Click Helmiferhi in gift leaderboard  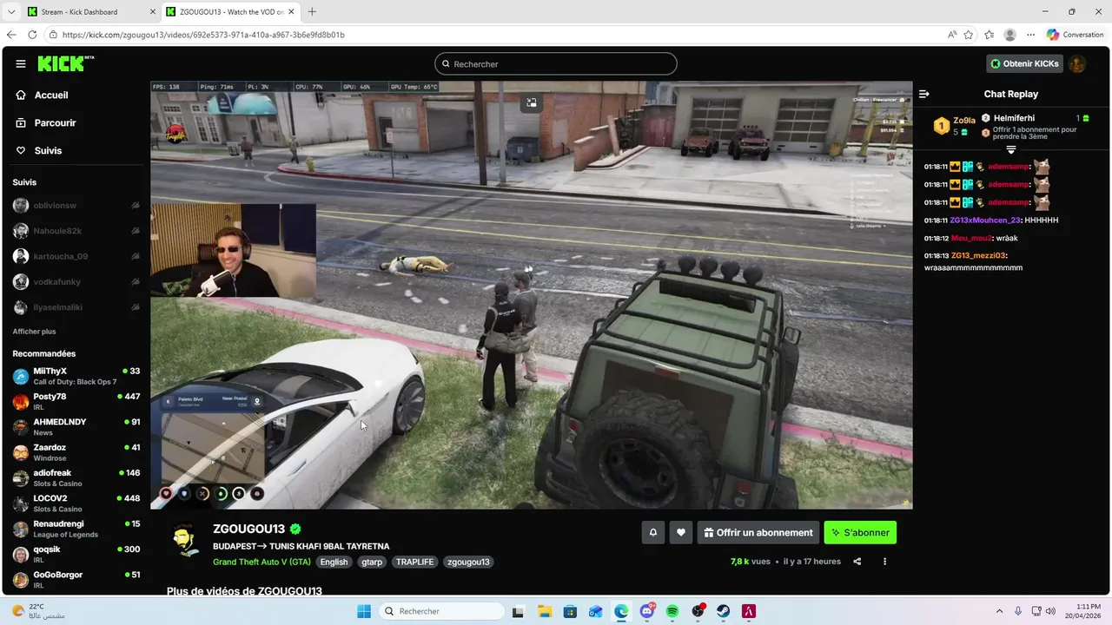tap(1014, 118)
